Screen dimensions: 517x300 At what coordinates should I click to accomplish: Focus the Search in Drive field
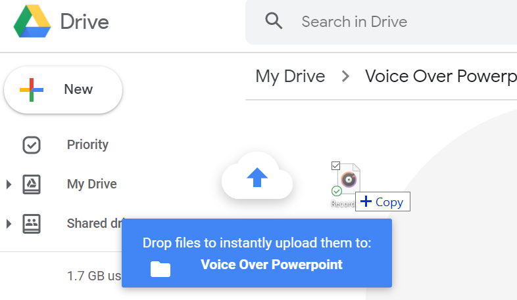pyautogui.click(x=381, y=22)
